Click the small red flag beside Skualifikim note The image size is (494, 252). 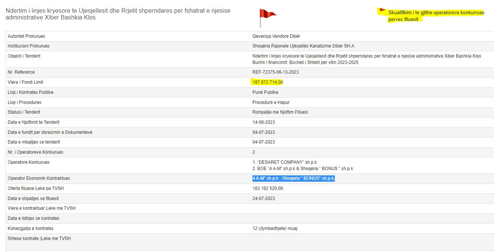[382, 11]
